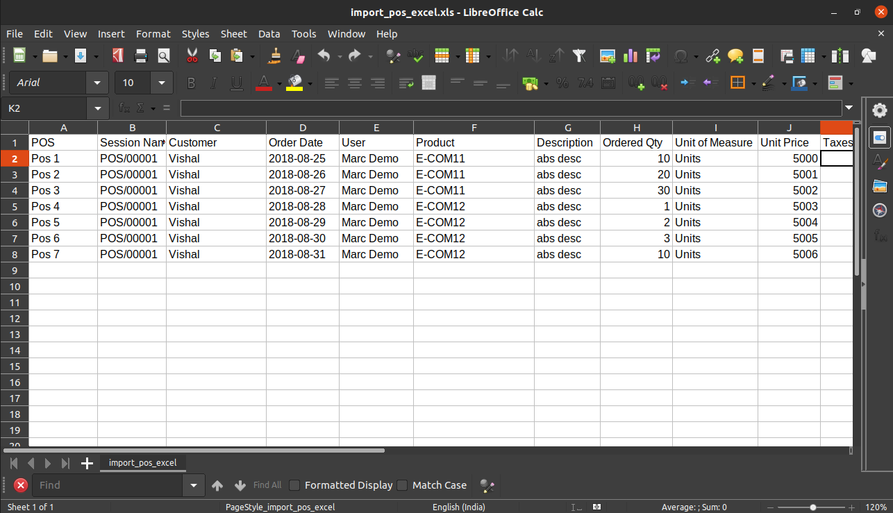Image resolution: width=893 pixels, height=513 pixels.
Task: Copy the selected cells
Action: tap(215, 56)
